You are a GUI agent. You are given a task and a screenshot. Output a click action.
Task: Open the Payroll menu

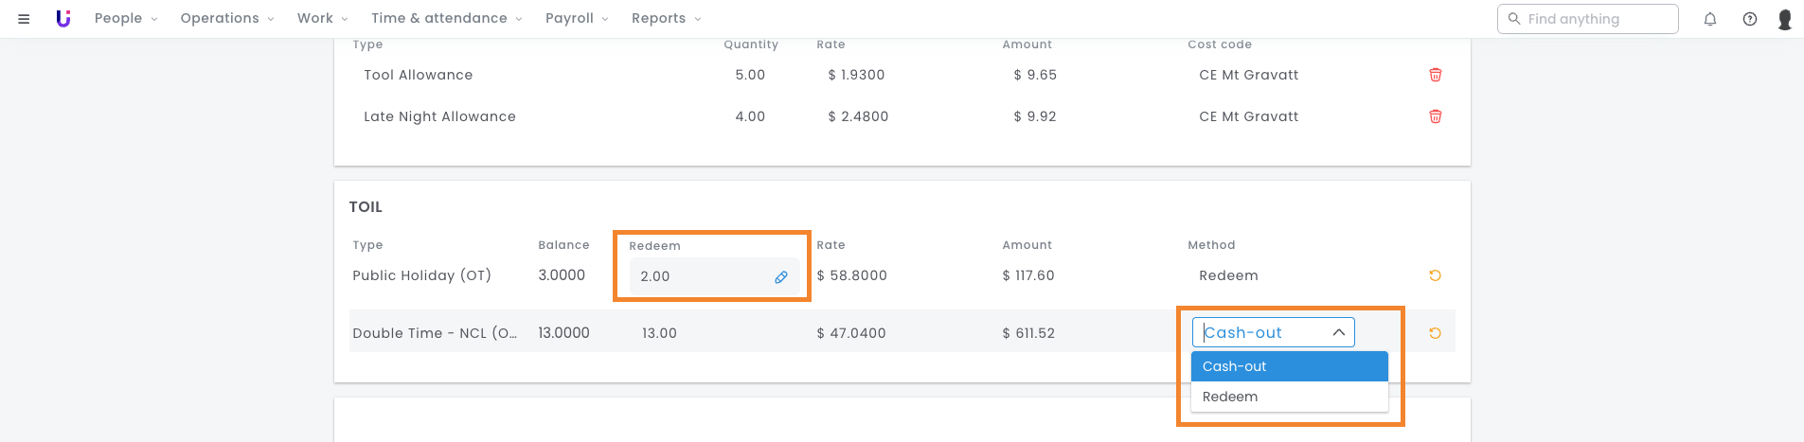[577, 18]
